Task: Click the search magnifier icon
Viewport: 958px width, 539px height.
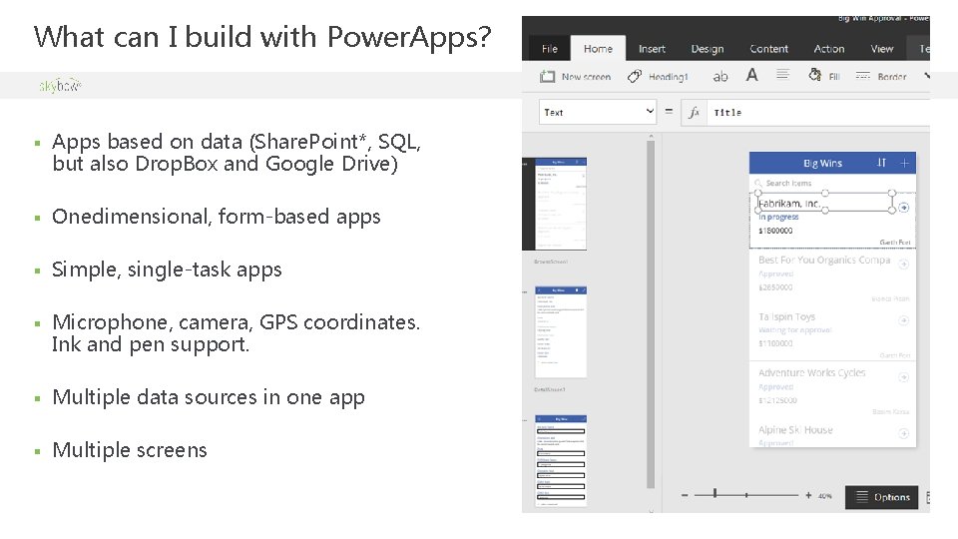Action: (x=758, y=183)
